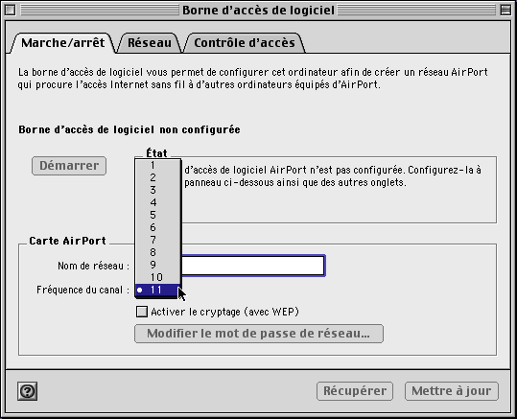Select channel 1 from the frequency menu
The width and height of the screenshot is (517, 419).
coord(158,165)
